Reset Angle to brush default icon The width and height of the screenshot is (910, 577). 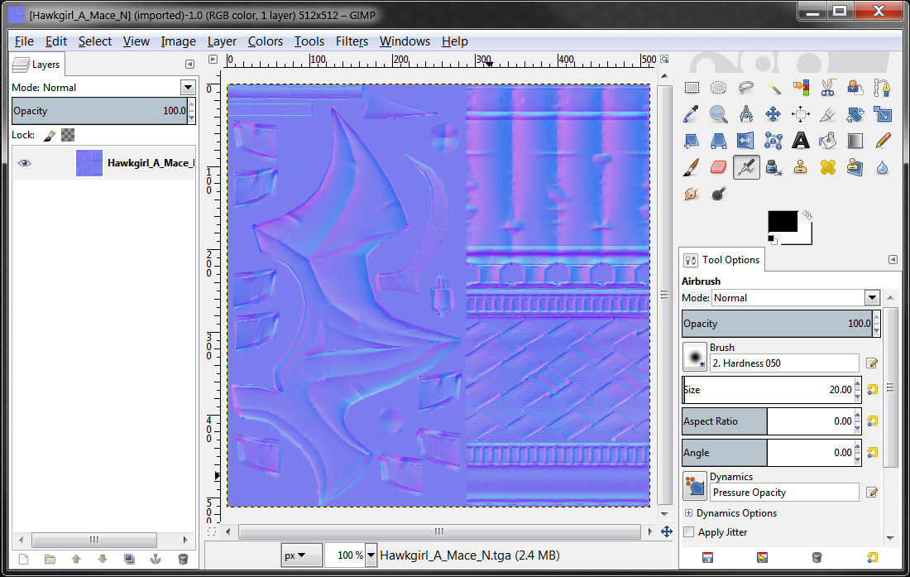point(872,452)
